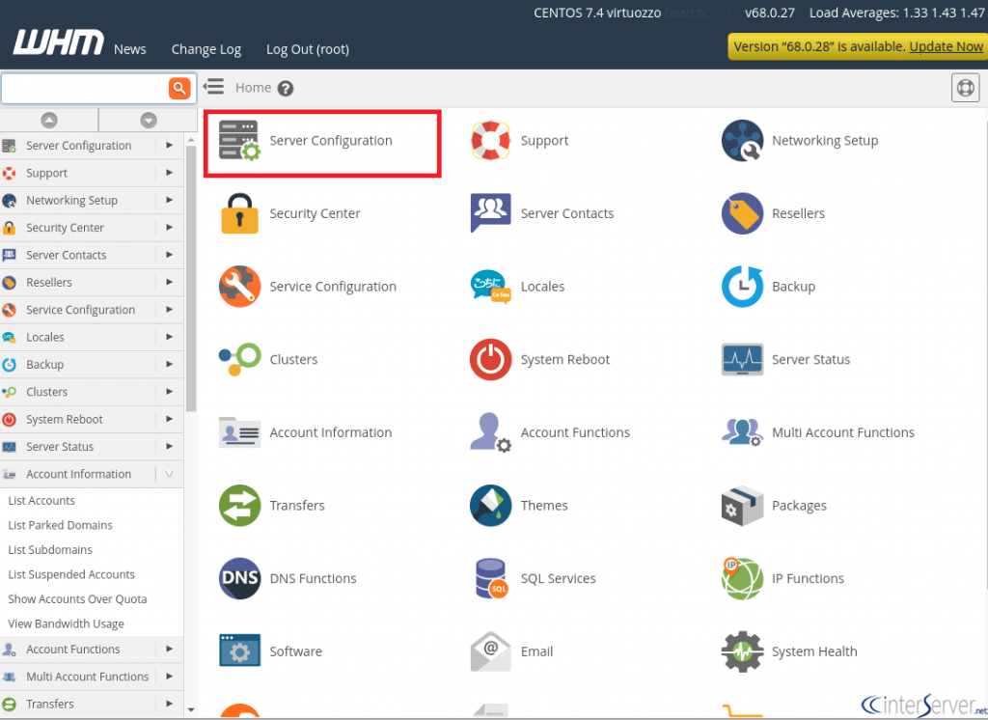Image resolution: width=988 pixels, height=720 pixels.
Task: Open the System Reboot power icon
Action: tap(490, 359)
